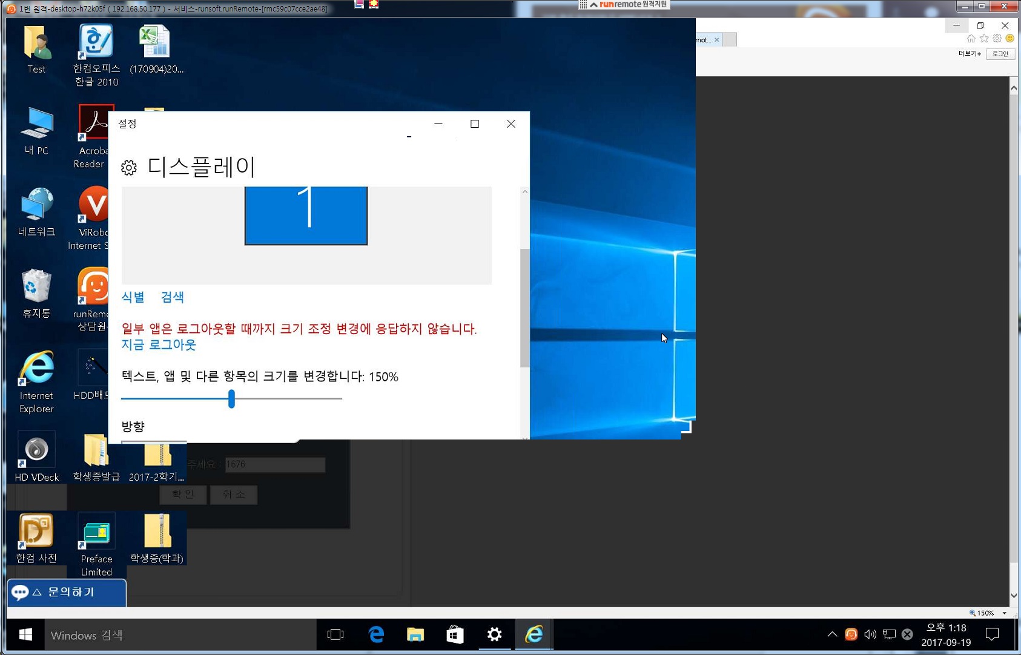The image size is (1021, 655).
Task: Click the 로그인 button in browser
Action: point(1000,54)
